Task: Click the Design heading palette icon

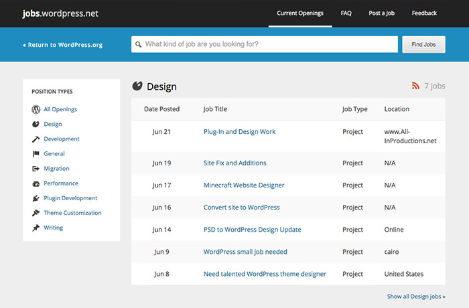Action: (137, 86)
